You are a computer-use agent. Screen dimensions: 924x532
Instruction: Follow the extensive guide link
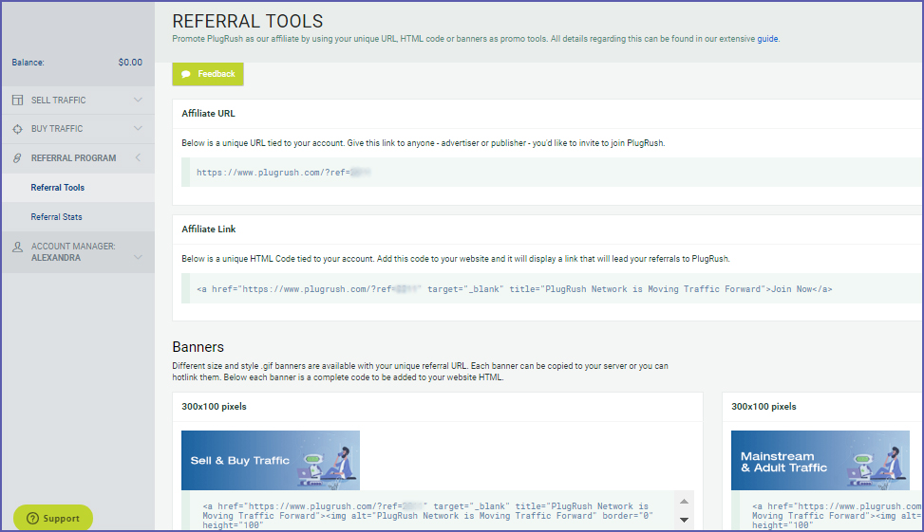(767, 39)
